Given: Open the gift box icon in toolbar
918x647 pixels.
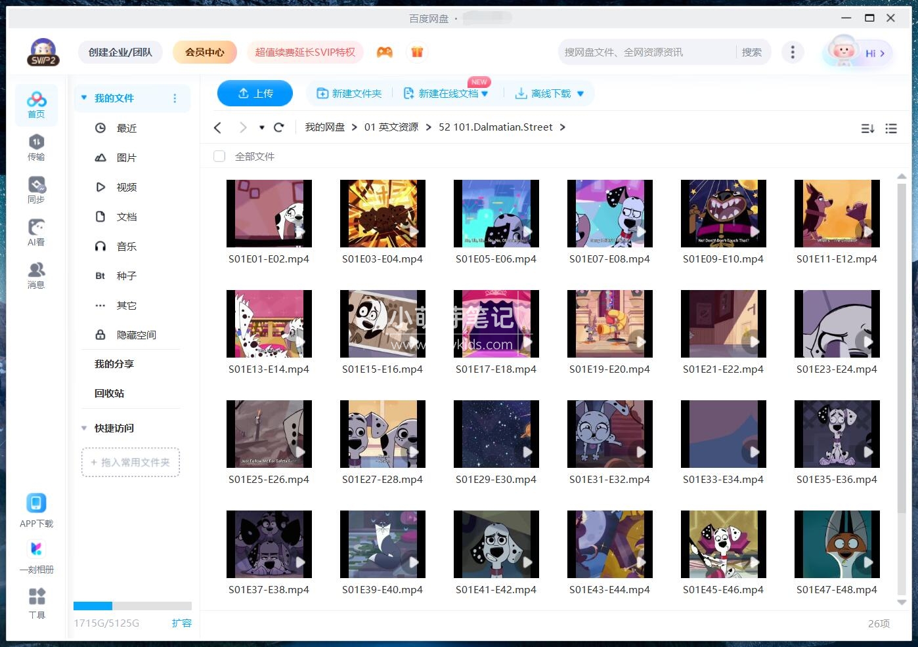Looking at the screenshot, I should [418, 51].
